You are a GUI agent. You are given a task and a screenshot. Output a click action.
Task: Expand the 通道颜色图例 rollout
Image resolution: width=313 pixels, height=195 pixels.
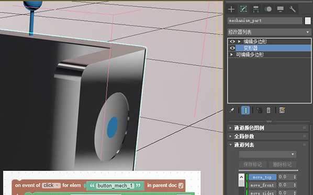pos(249,128)
